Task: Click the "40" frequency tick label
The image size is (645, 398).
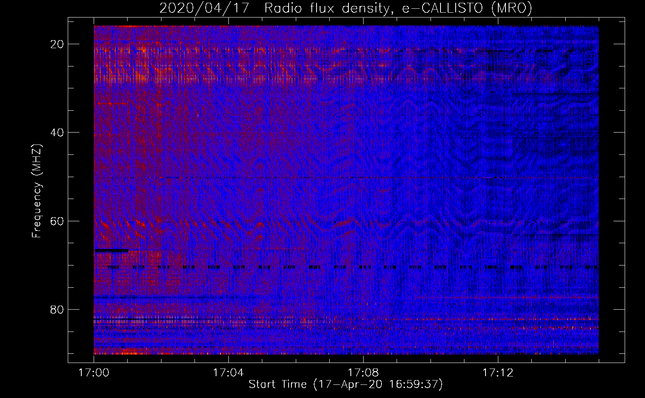Action: pos(57,133)
